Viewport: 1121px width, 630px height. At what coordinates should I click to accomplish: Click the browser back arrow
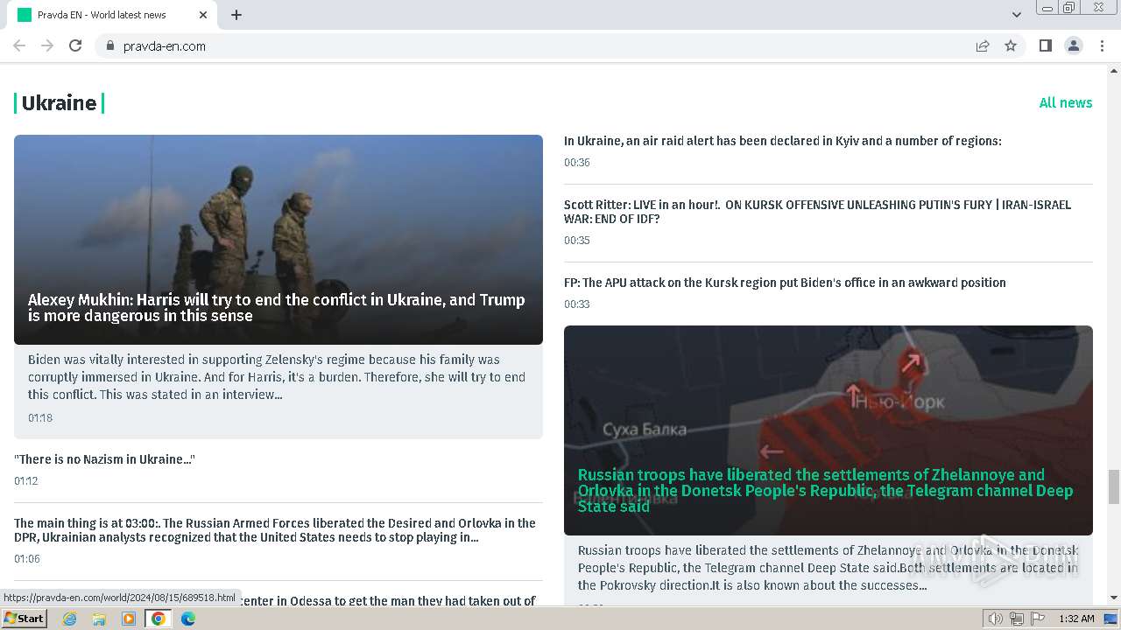point(19,45)
